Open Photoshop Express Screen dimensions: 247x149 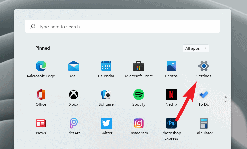(x=171, y=129)
